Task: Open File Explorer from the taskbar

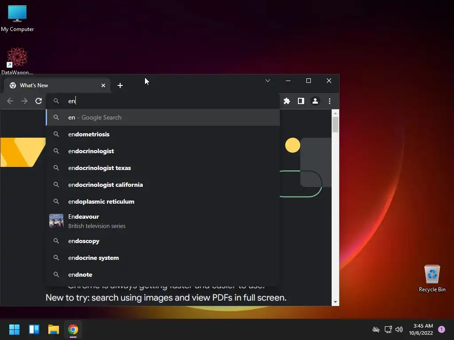Action: [54, 329]
